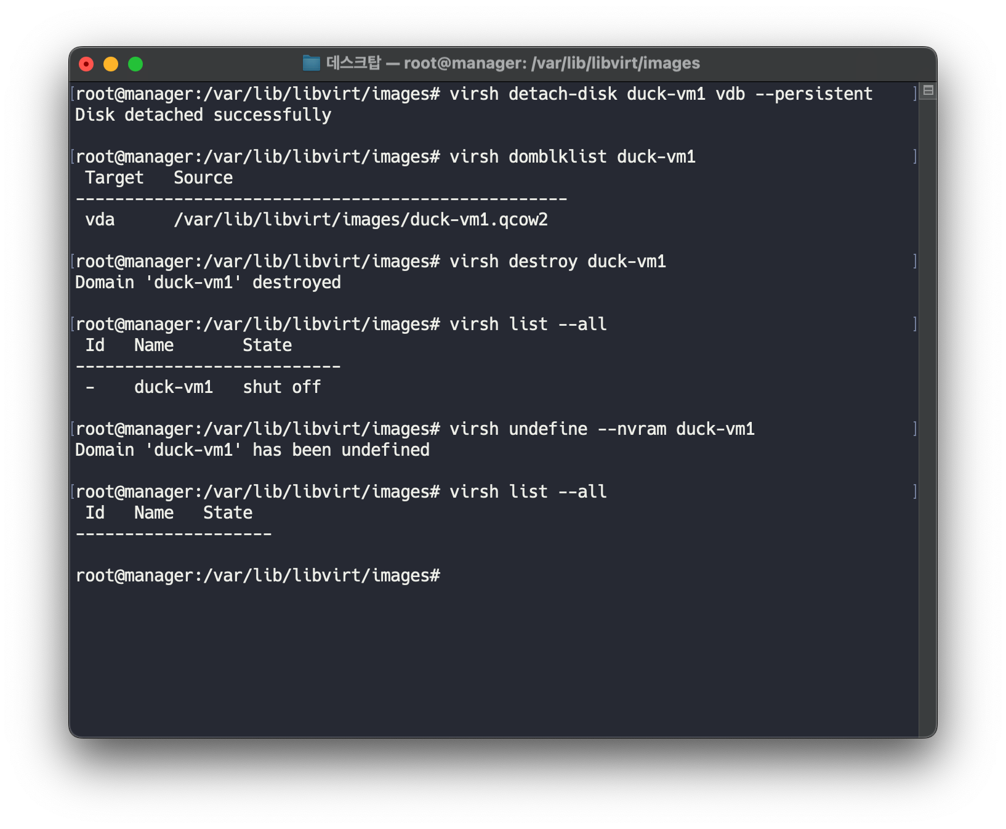Click the split pane icon above scrollbar
The height and width of the screenshot is (829, 1006).
928,91
